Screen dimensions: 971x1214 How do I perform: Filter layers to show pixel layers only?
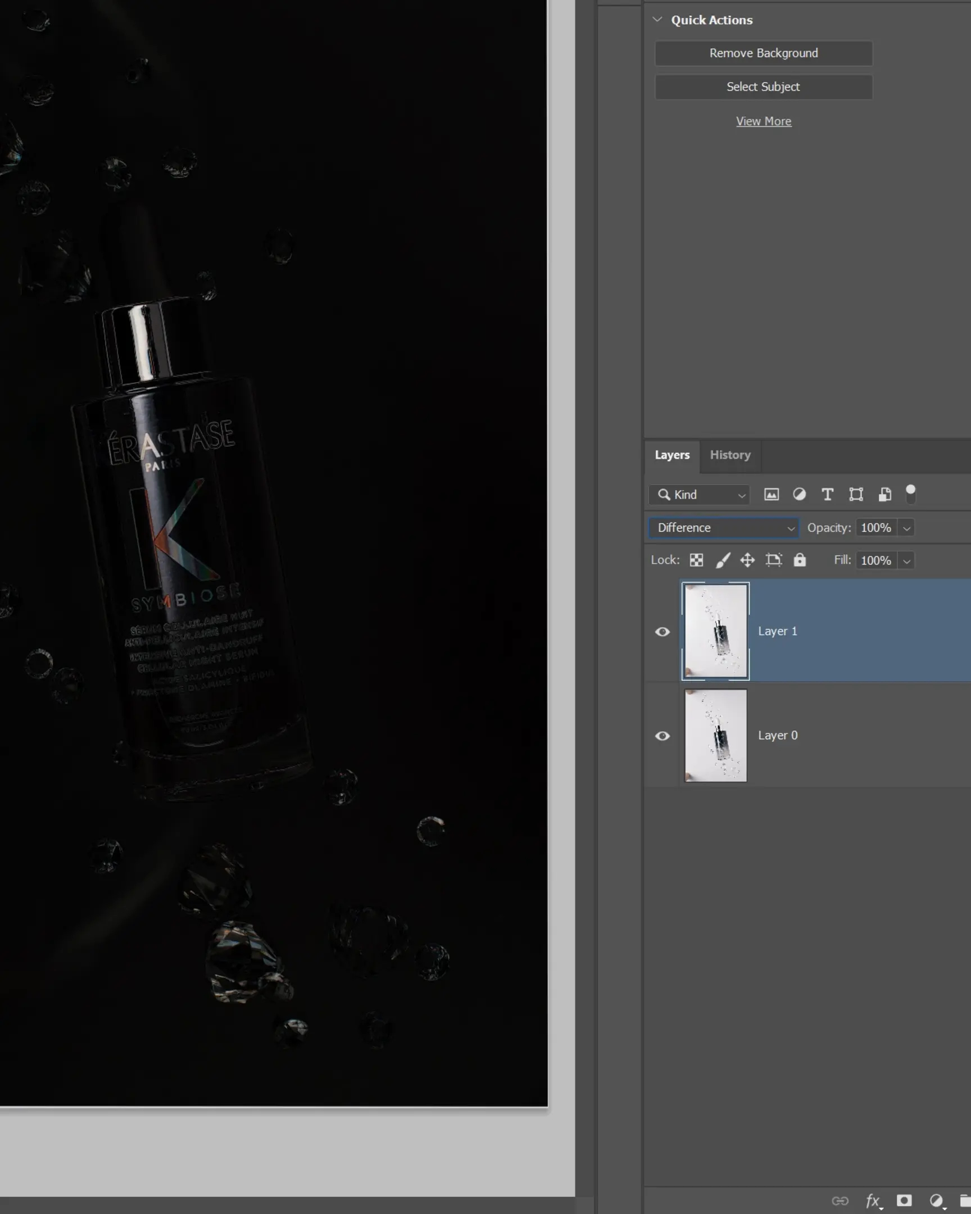tap(772, 495)
